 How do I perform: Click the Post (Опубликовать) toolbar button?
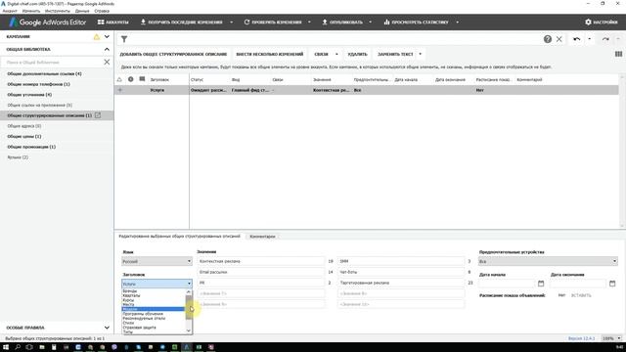click(342, 22)
